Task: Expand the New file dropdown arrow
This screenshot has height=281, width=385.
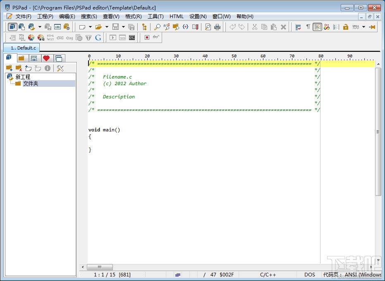Action: (x=90, y=27)
